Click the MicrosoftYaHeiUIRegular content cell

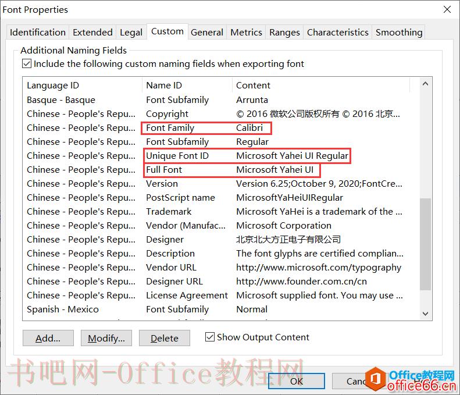tap(290, 198)
